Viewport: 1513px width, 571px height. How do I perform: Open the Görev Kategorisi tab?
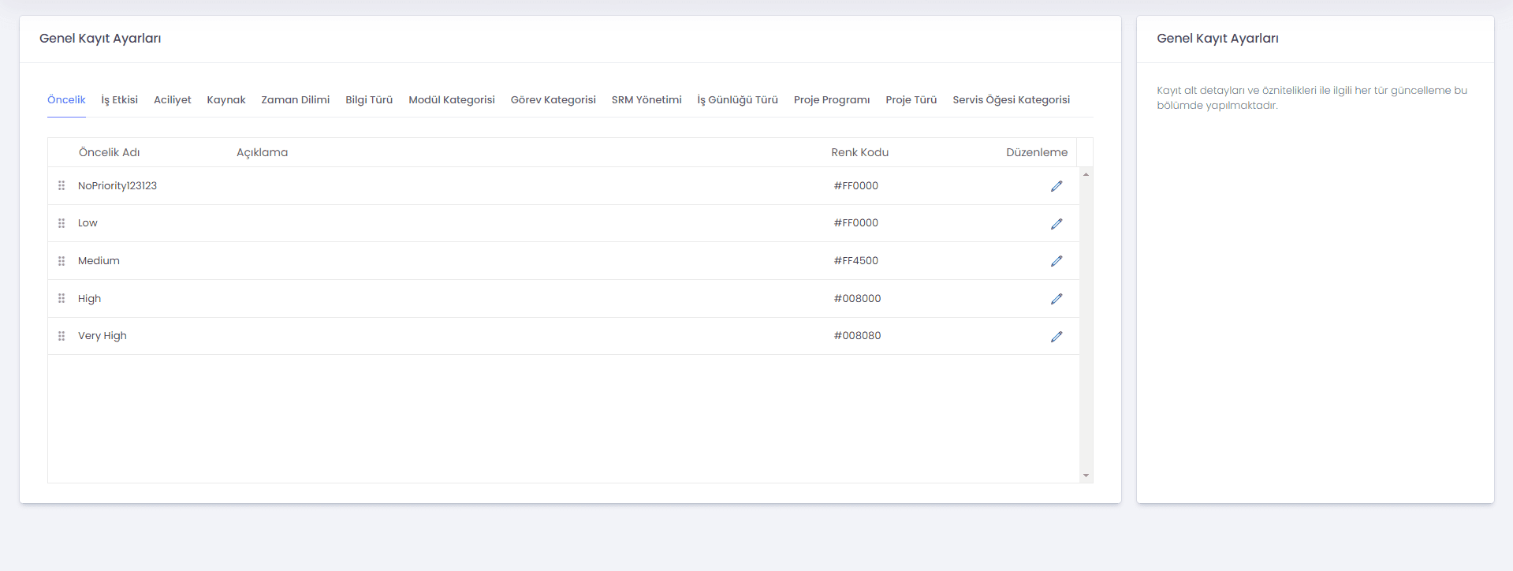click(x=553, y=99)
